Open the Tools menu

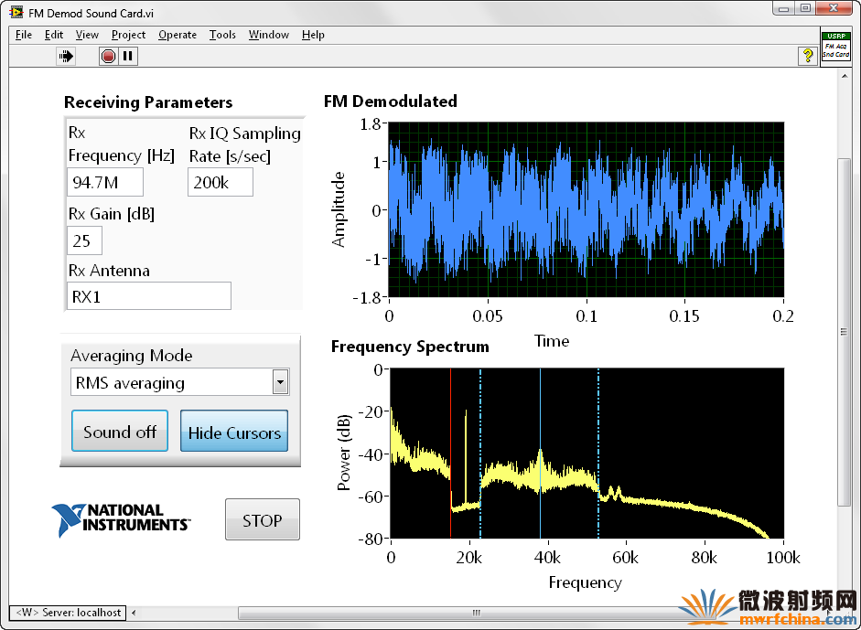[x=222, y=35]
